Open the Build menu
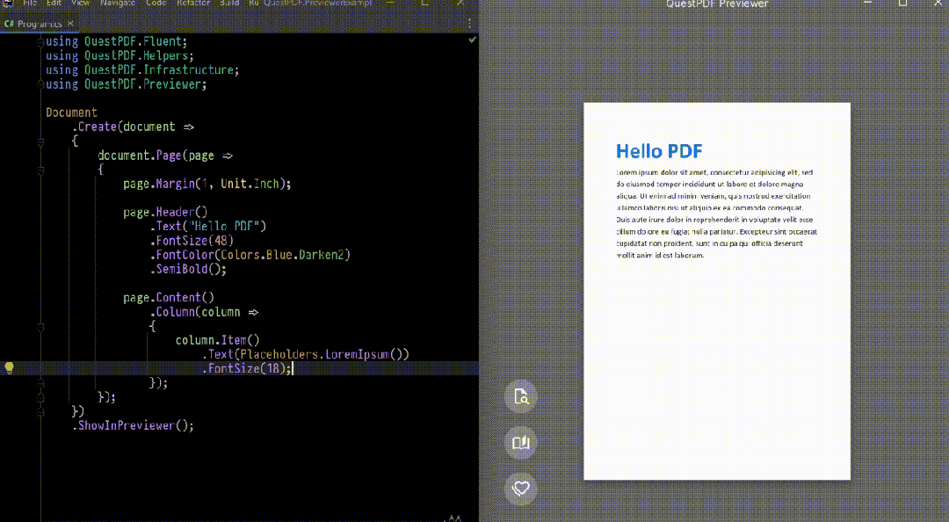Screen dimensions: 949x522 [x=229, y=4]
